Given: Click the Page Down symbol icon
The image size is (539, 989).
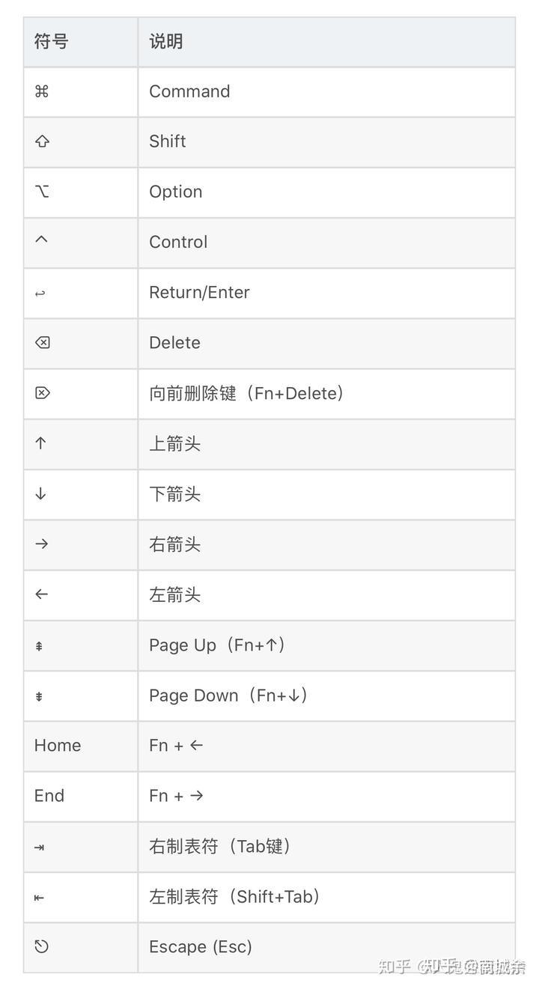Looking at the screenshot, I should [39, 696].
